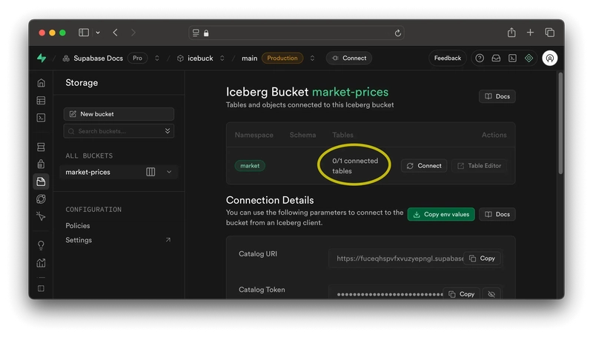Viewport: 593px width, 337px height.
Task: Copy the Catalog Token value
Action: tap(461, 294)
